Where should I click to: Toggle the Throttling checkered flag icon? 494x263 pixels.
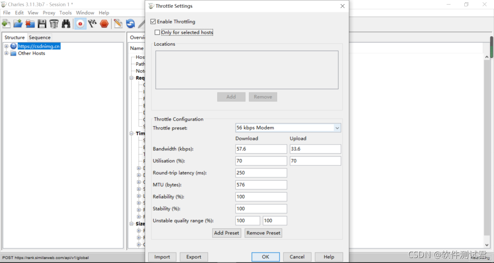[92, 24]
